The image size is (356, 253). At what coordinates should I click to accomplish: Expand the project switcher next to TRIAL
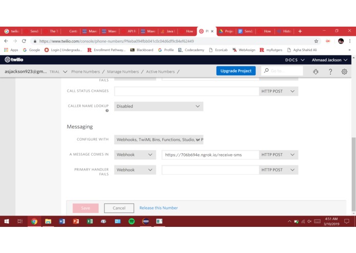[x=65, y=72]
